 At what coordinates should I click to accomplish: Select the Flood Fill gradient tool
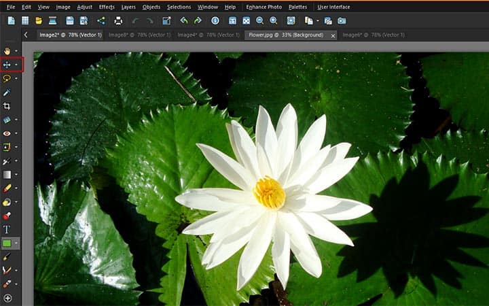7,175
